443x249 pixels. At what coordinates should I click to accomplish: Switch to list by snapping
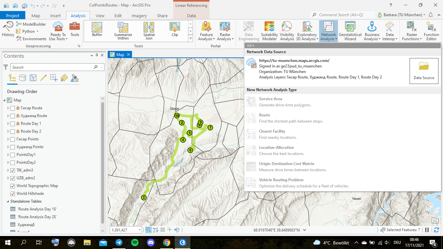(54, 78)
